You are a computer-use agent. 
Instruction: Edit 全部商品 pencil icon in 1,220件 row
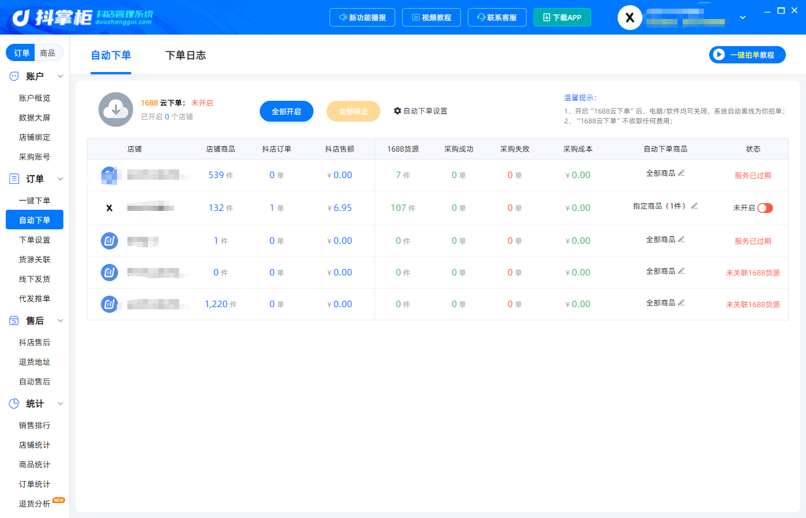point(681,303)
